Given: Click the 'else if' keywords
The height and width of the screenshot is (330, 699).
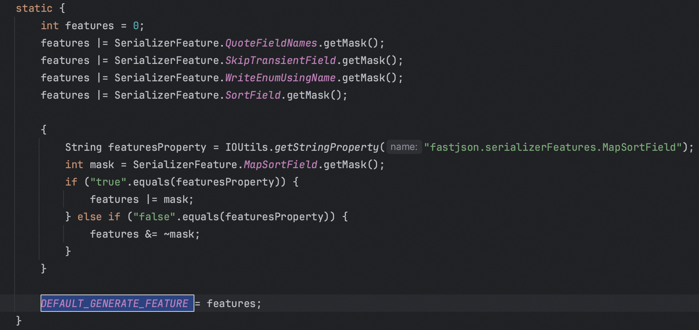Looking at the screenshot, I should coord(99,217).
